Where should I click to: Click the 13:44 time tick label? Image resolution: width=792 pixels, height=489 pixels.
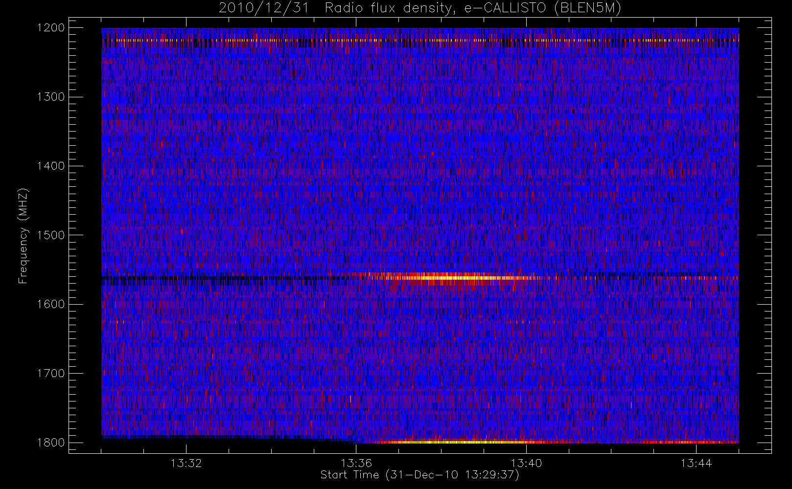(696, 463)
